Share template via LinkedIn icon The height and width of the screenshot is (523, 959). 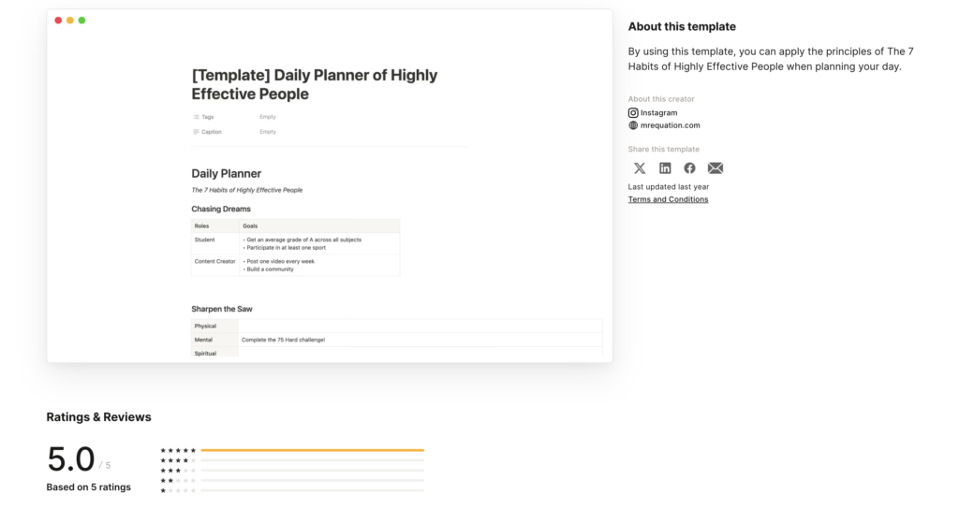pos(665,168)
